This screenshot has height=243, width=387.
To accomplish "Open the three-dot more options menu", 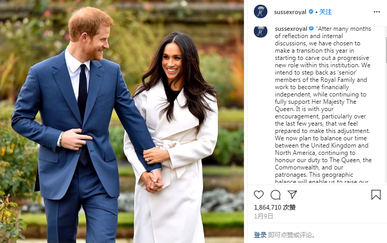I will tap(377, 12).
